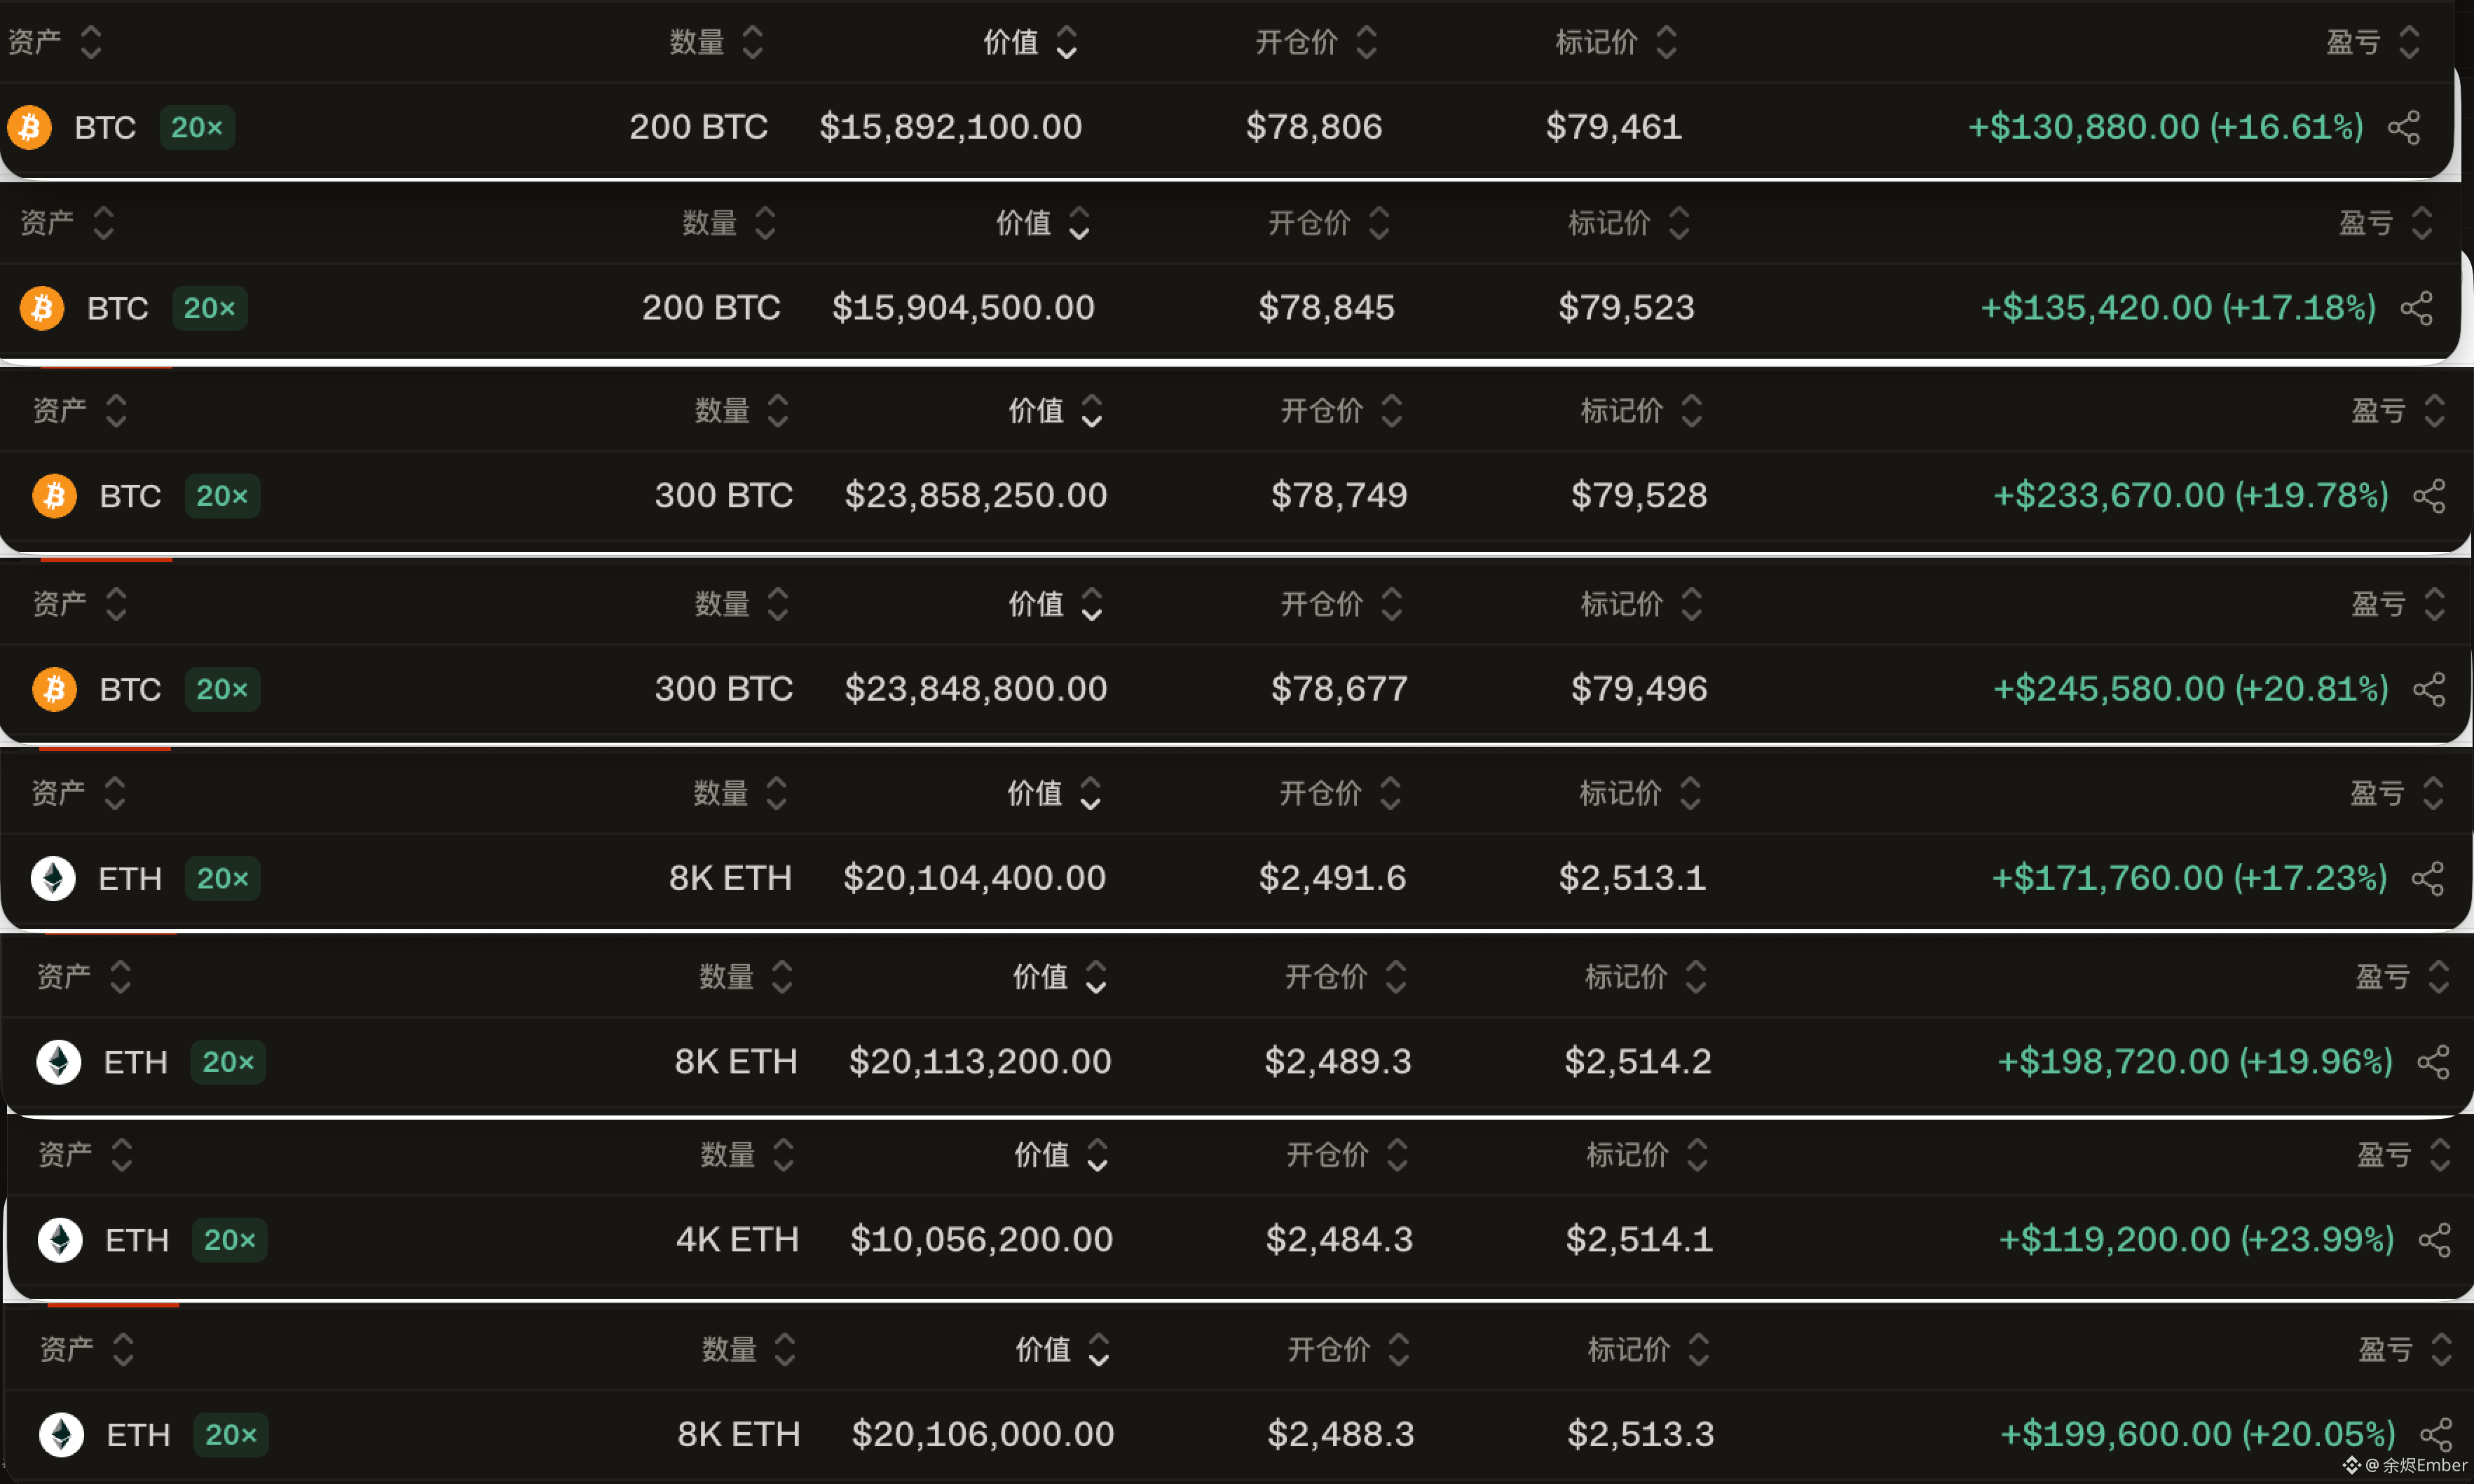The image size is (2474, 1484).
Task: Share the 300 BTC position with +19.78% profit
Action: 2429,496
